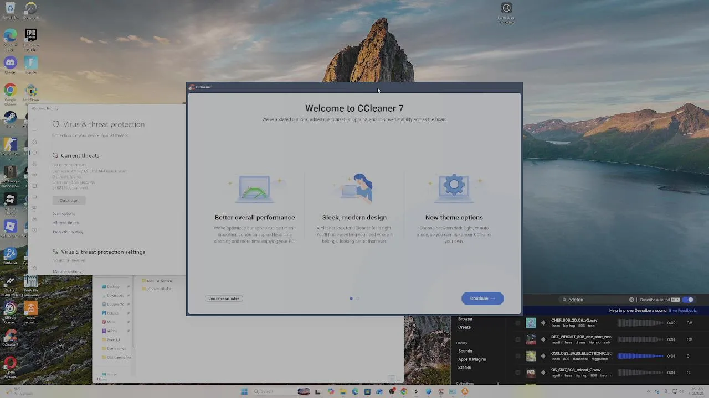Open Sounds in Splice Library

point(465,351)
